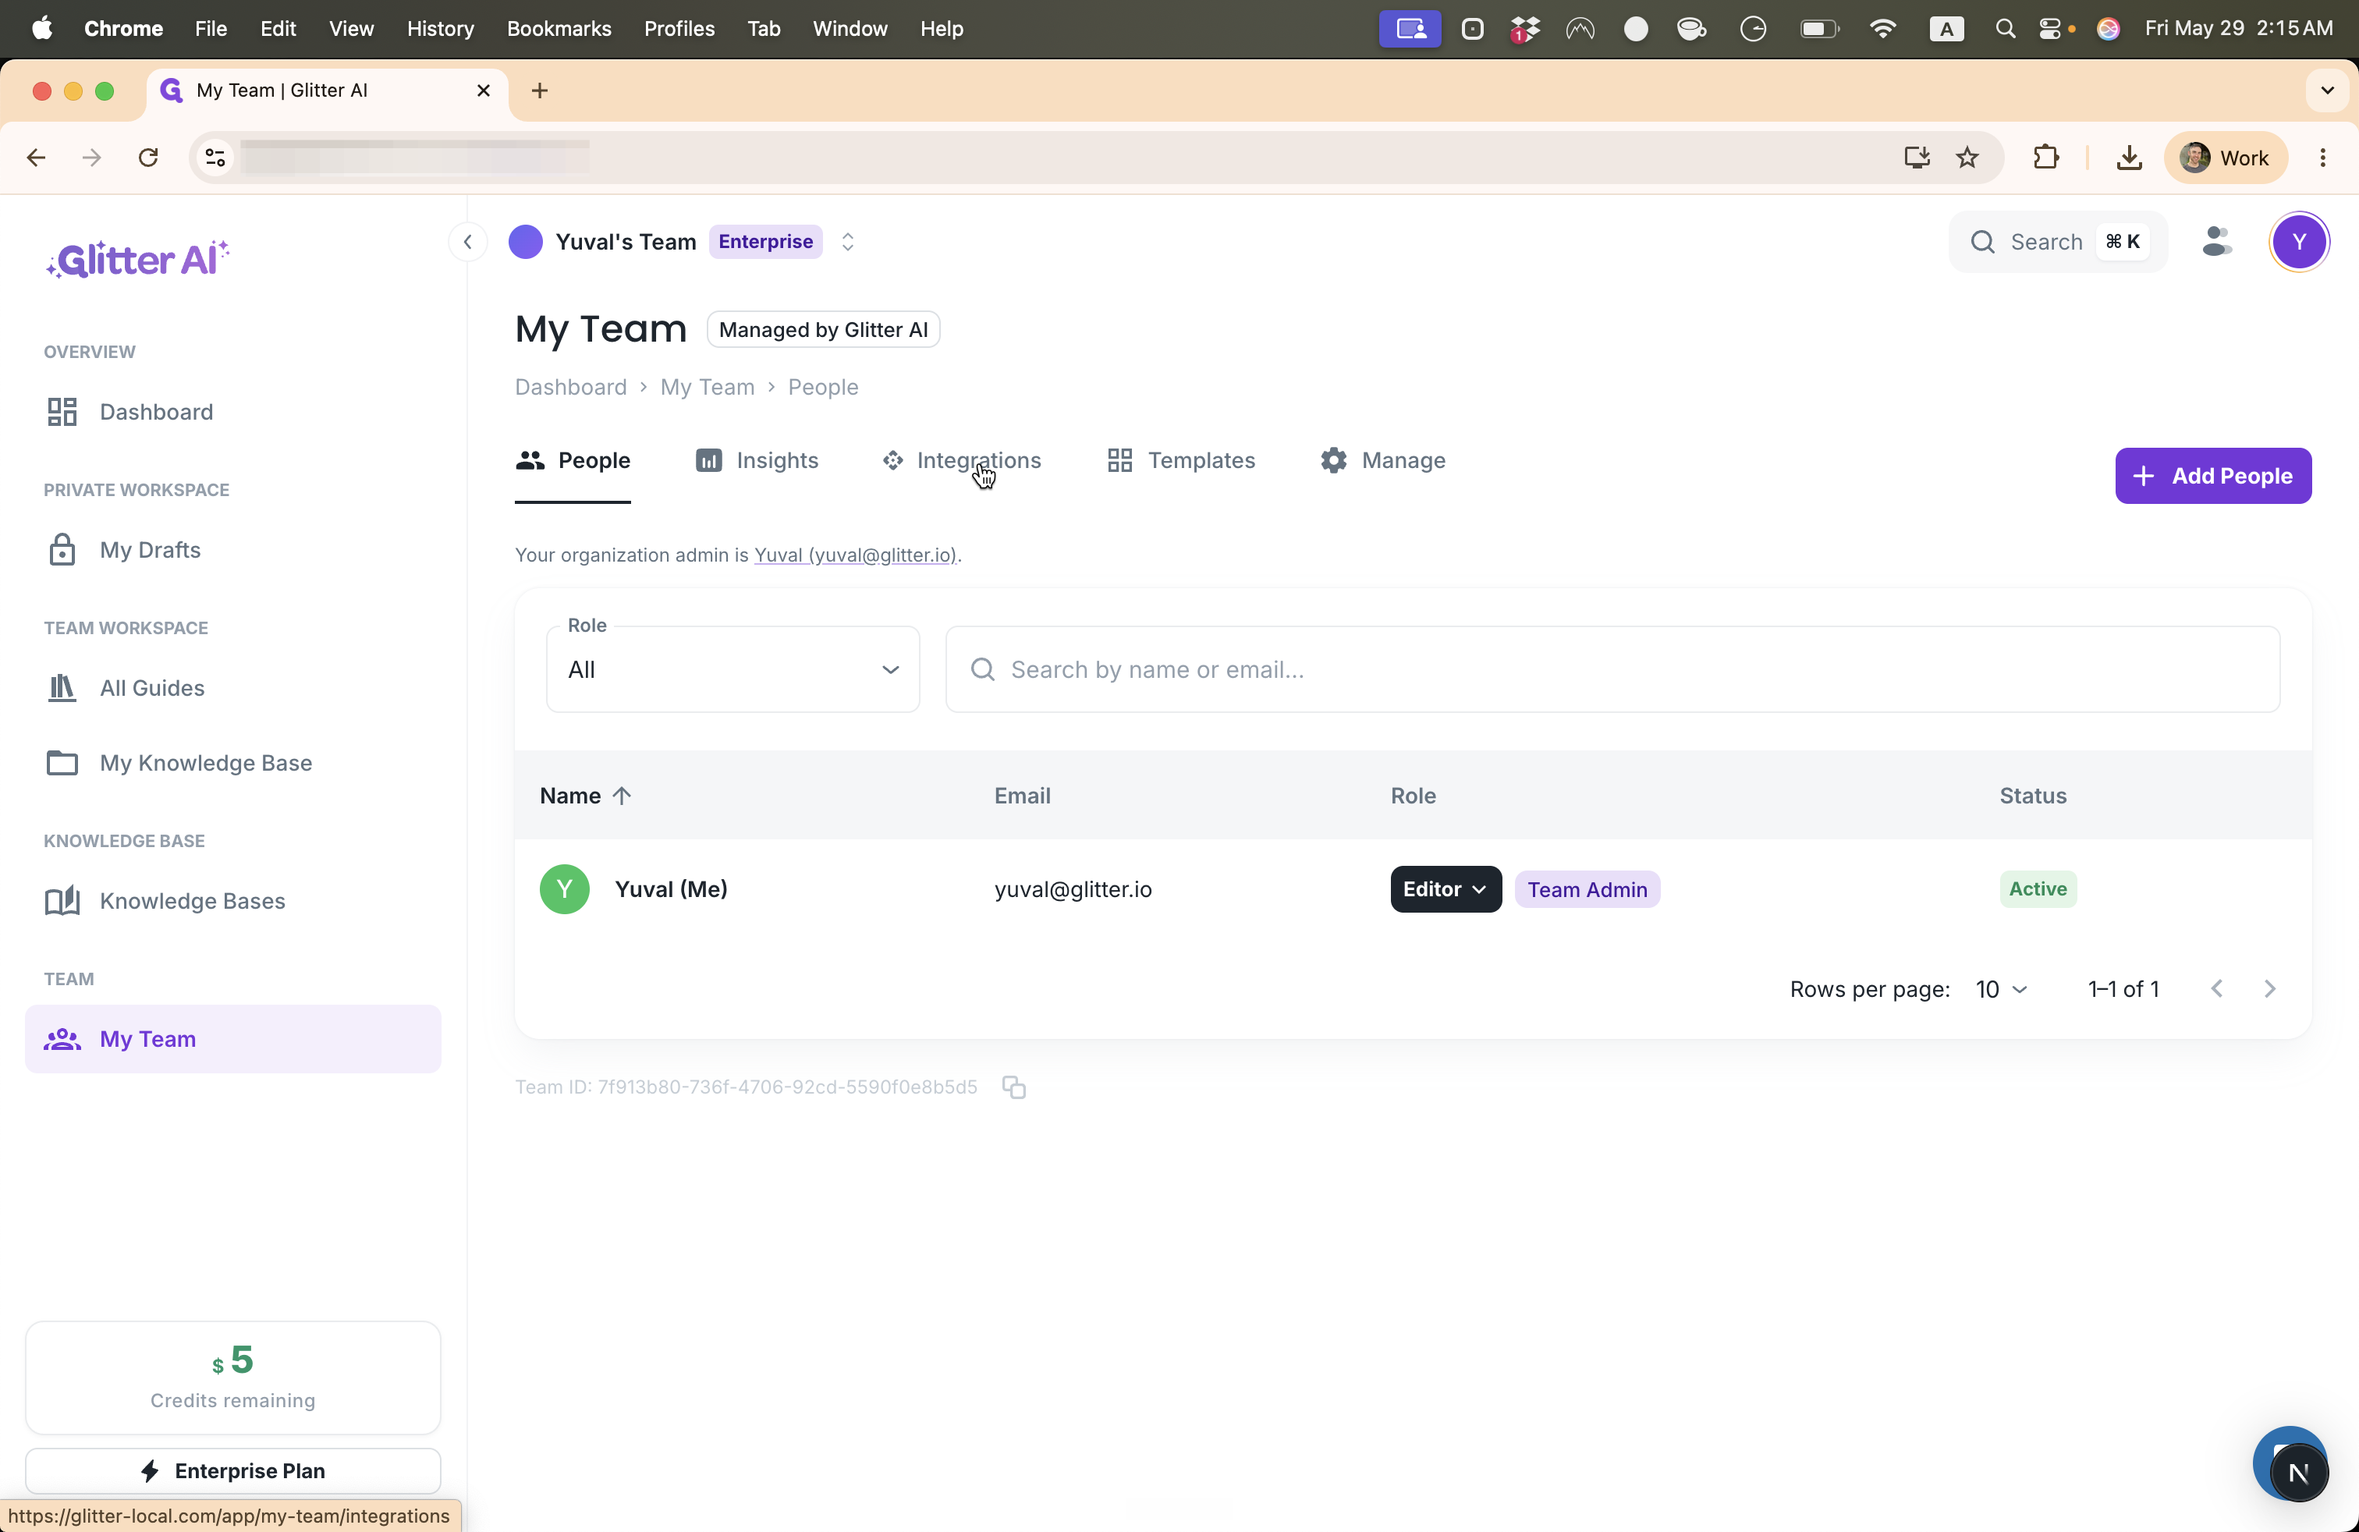
Task: Open My Knowledge Base folder
Action: point(233,763)
